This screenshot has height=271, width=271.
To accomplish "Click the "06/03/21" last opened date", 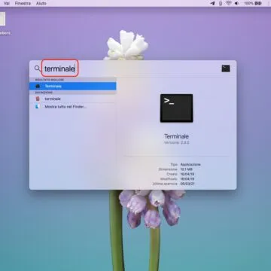I will point(187,184).
